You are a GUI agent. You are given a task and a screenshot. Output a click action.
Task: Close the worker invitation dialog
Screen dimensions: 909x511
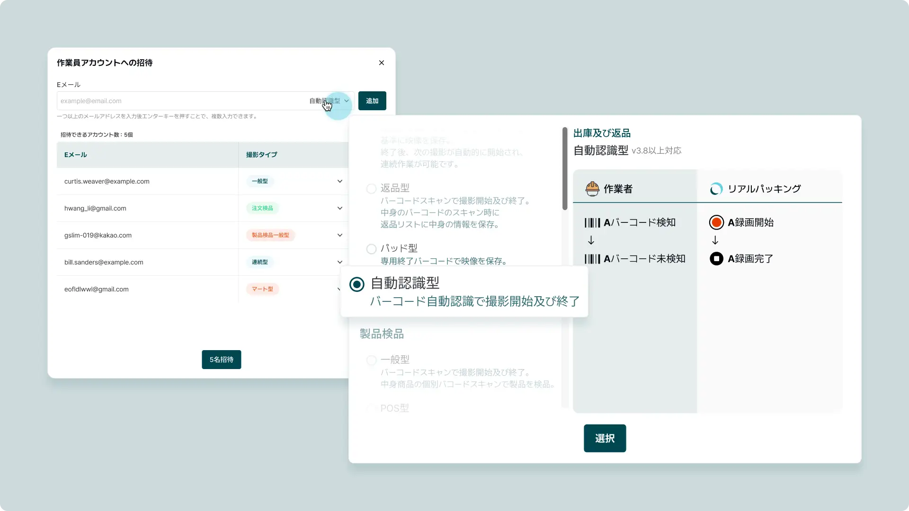point(382,63)
